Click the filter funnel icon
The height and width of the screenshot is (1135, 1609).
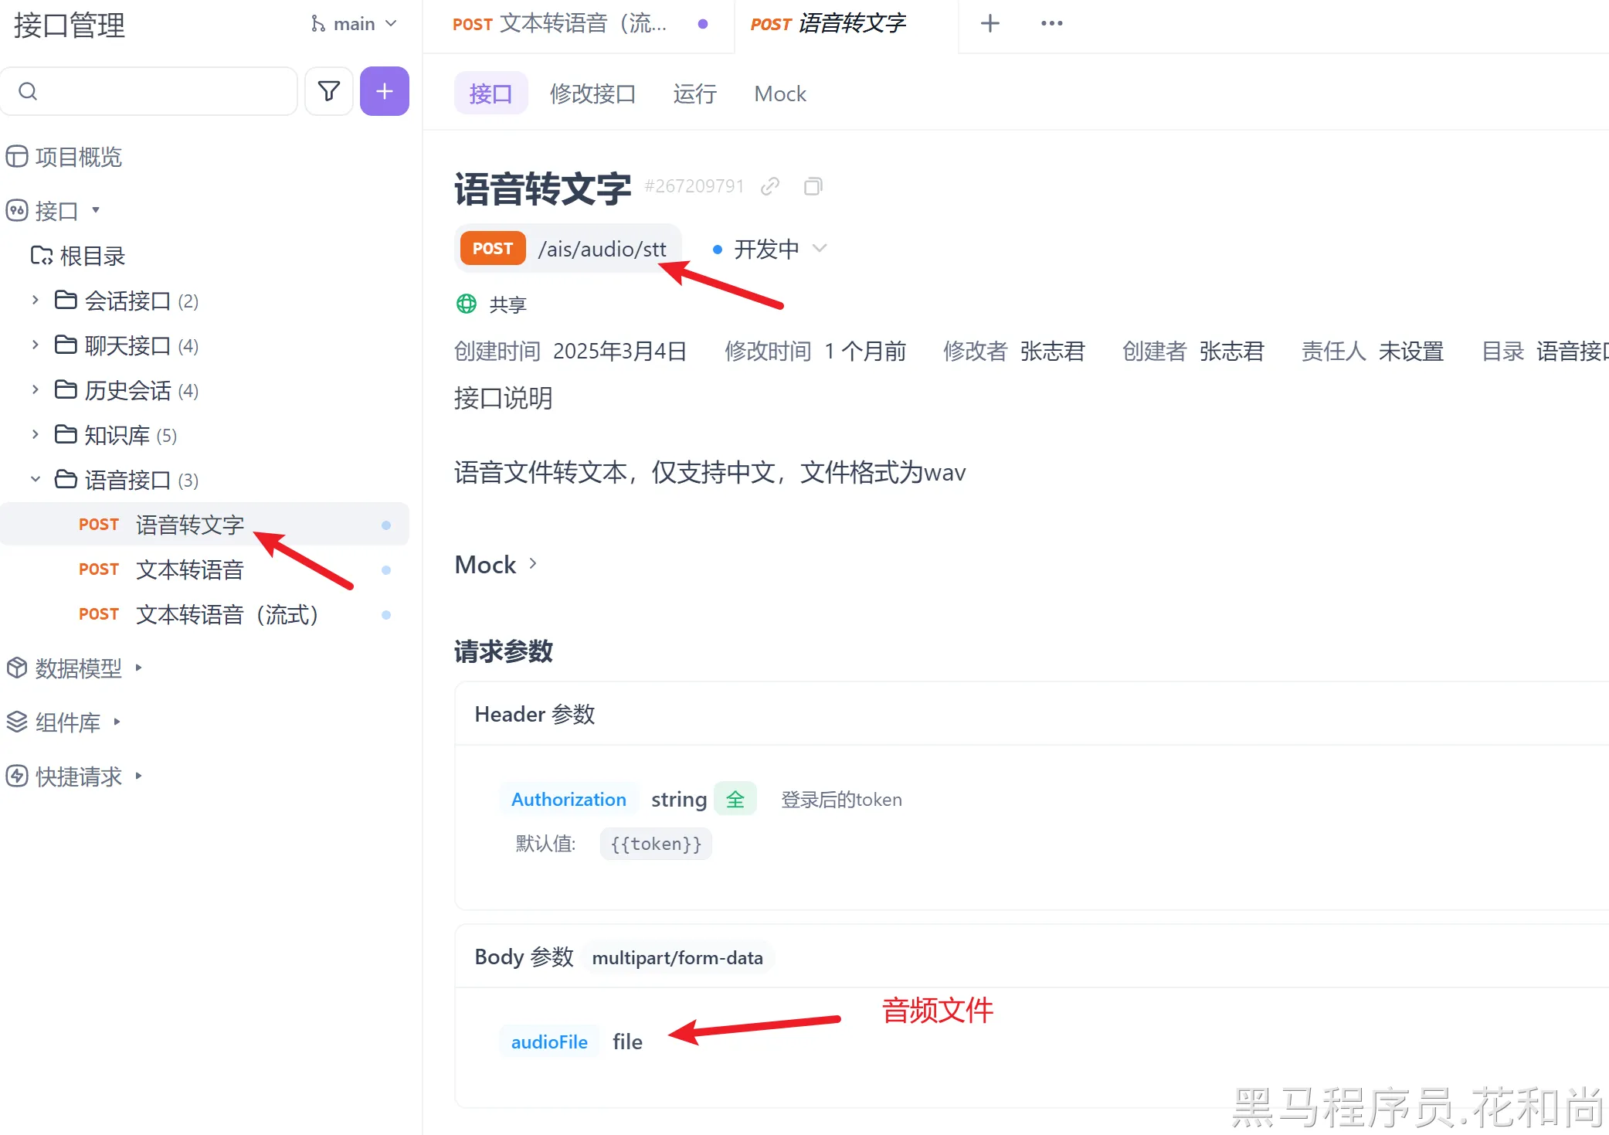(329, 91)
